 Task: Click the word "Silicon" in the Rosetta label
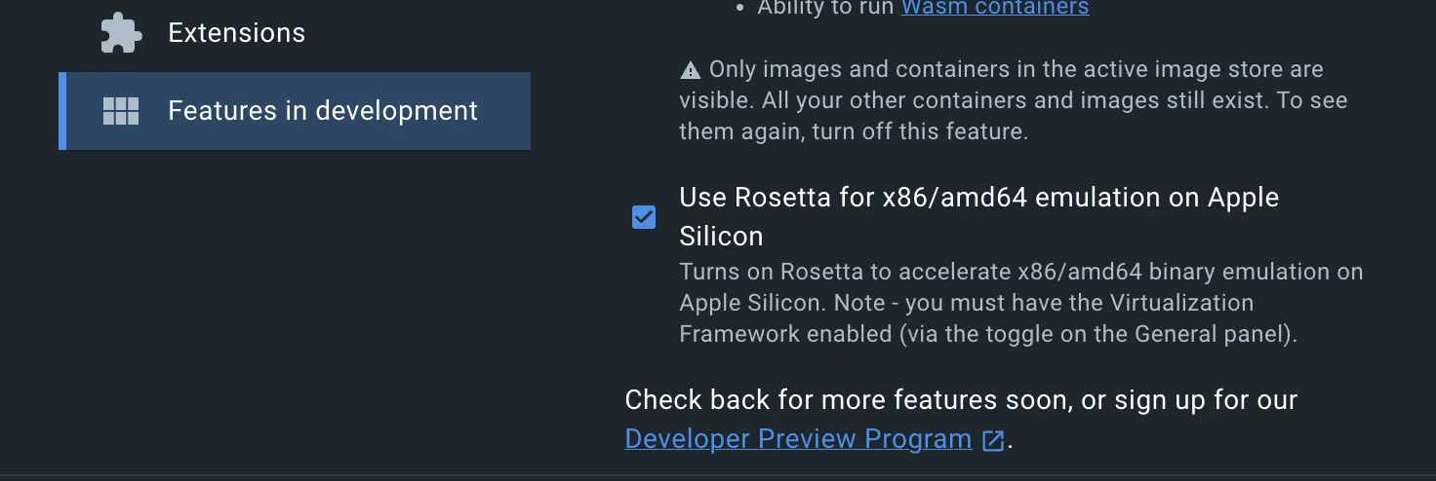tap(721, 237)
